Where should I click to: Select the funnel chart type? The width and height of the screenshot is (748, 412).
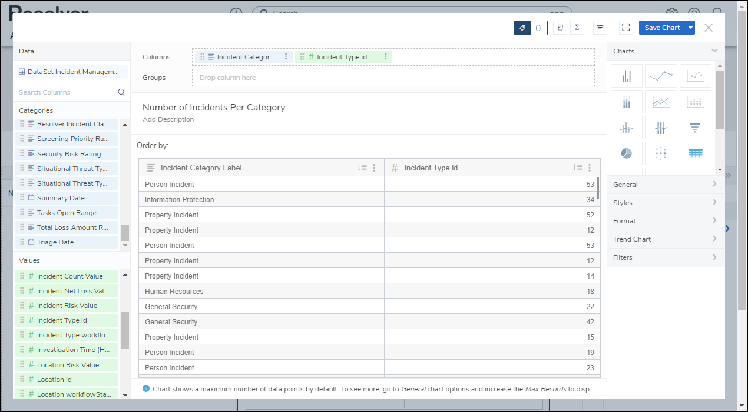[x=695, y=128]
